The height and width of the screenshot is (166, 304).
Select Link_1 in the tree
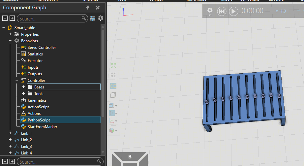click(26, 133)
